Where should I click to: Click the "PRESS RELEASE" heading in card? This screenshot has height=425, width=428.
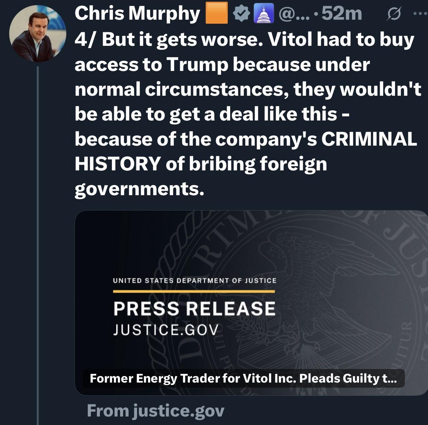pos(194,309)
